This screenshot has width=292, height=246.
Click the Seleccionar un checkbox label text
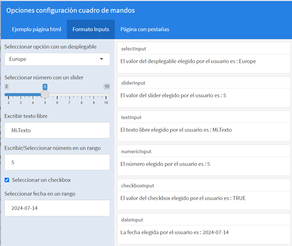[x=41, y=180]
